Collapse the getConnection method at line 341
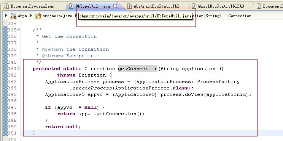The image size is (283, 141). click(x=18, y=68)
